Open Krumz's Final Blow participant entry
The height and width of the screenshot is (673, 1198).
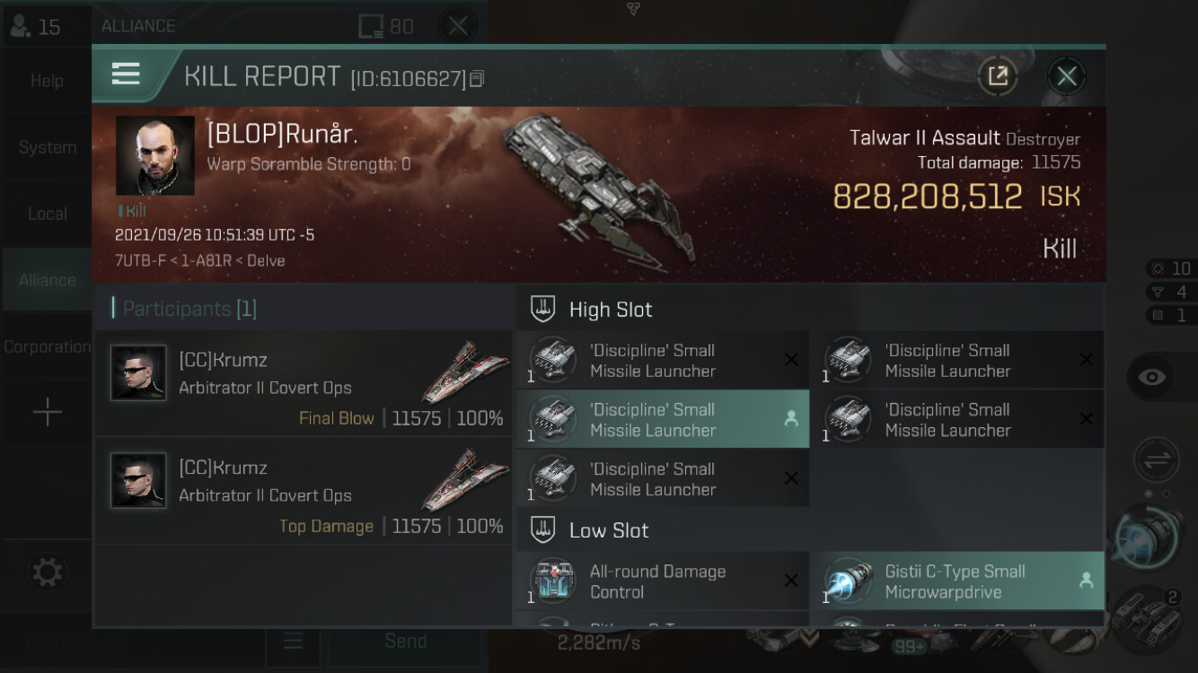[304, 383]
